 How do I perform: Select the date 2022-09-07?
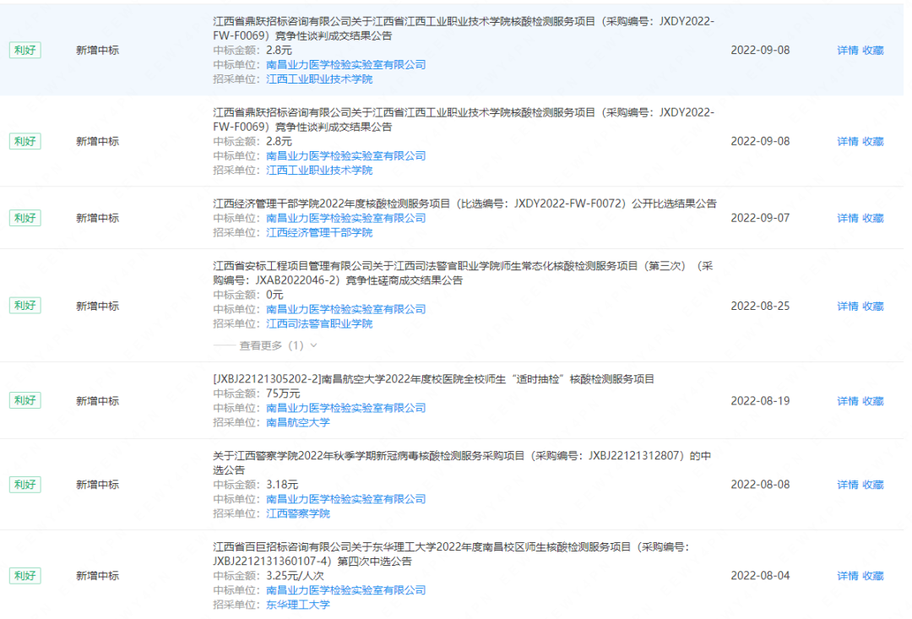(x=760, y=218)
